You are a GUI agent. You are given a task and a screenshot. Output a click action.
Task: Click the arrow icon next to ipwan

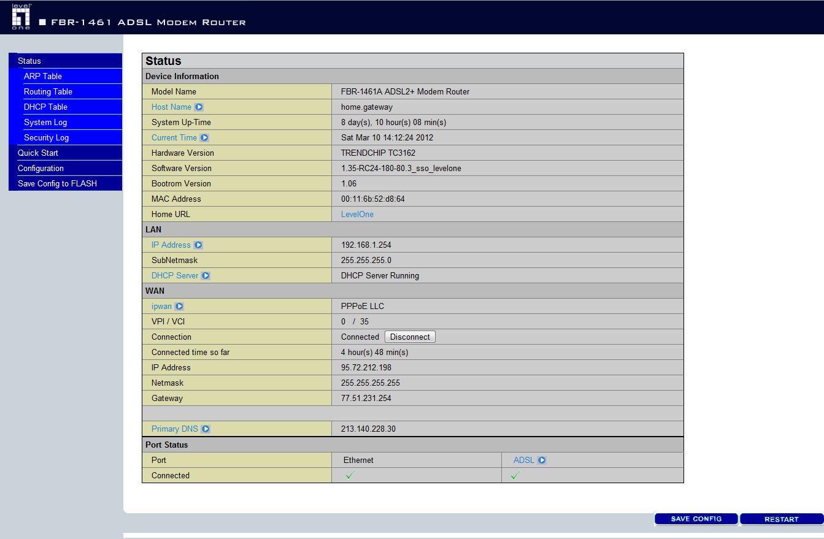(x=179, y=307)
